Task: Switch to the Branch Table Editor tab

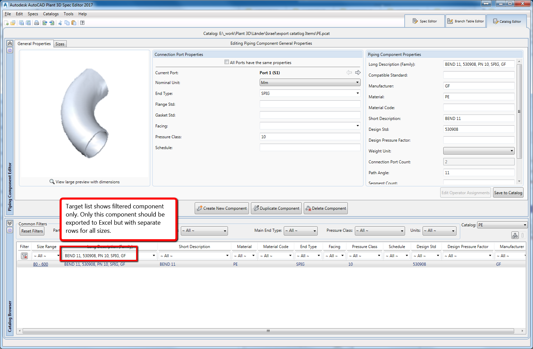Action: pyautogui.click(x=466, y=21)
